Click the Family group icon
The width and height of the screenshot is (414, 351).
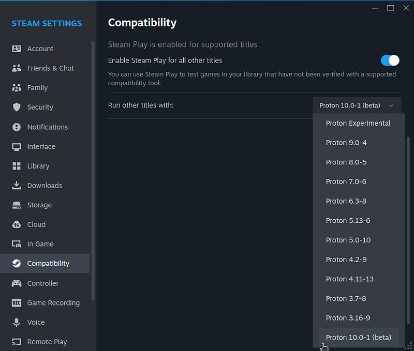pyautogui.click(x=17, y=87)
